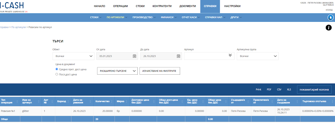Sort by Дата на ревизия column arrows

[x=90, y=101]
